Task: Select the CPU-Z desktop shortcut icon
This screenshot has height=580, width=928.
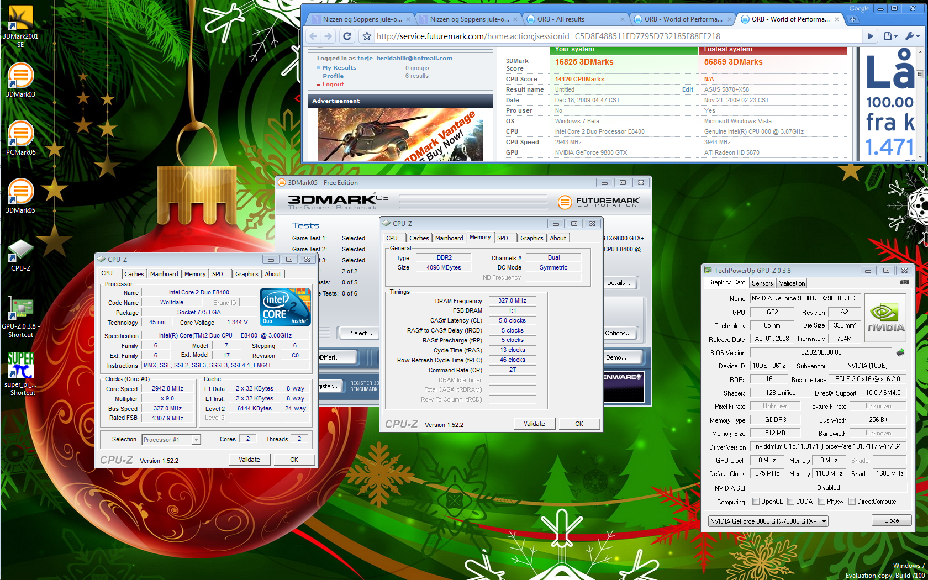Action: click(20, 255)
